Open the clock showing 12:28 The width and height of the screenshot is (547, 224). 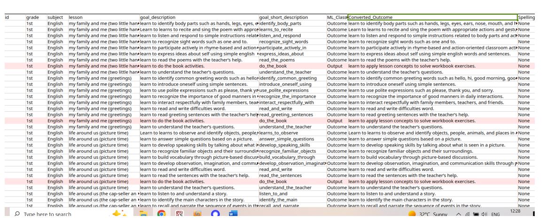pyautogui.click(x=515, y=211)
